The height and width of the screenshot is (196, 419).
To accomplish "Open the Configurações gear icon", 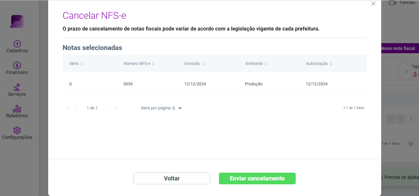I will [17, 130].
